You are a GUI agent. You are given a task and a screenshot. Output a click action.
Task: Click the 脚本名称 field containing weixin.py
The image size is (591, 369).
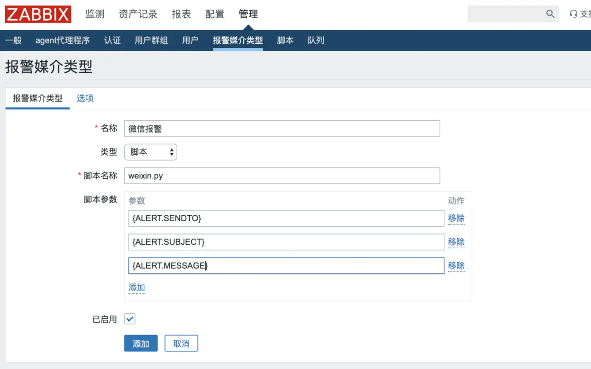pos(282,176)
